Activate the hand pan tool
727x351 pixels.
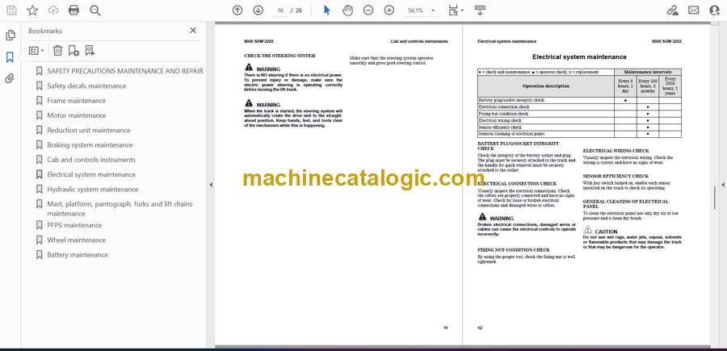347,10
